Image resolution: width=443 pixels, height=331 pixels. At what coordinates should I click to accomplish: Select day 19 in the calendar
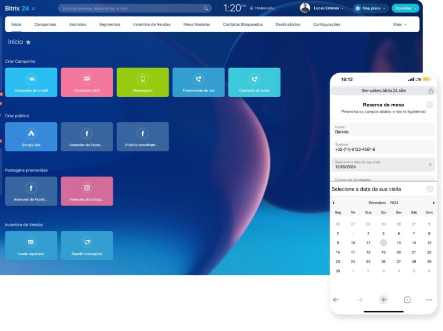(383, 252)
